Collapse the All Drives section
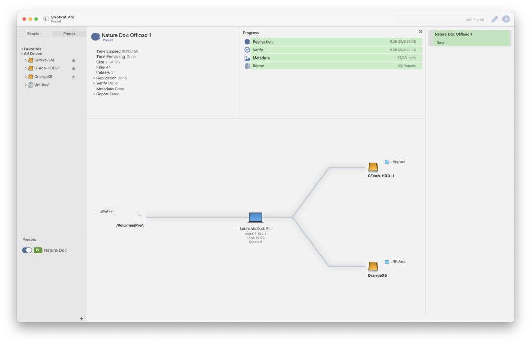 tap(23, 53)
